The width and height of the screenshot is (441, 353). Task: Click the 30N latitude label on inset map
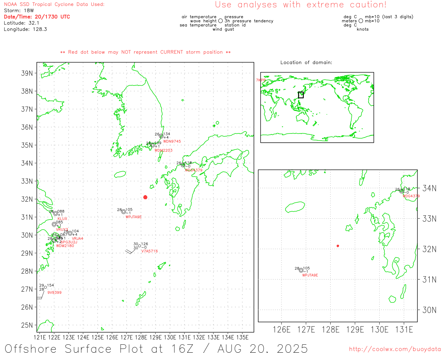point(429,310)
